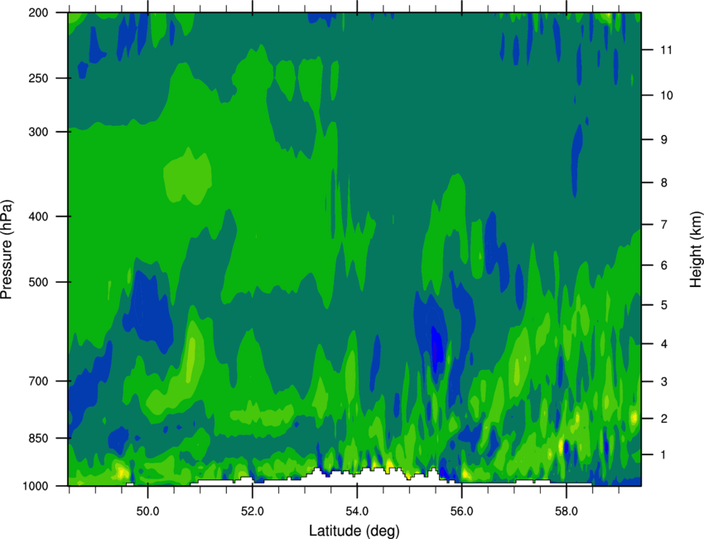Viewport: 704px width, 539px height.
Task: Click the 'Pressure (hPa)' axis title
Action: point(7,249)
